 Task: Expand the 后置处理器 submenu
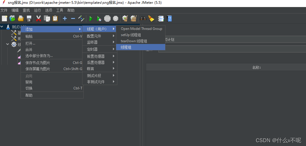coord(99,62)
